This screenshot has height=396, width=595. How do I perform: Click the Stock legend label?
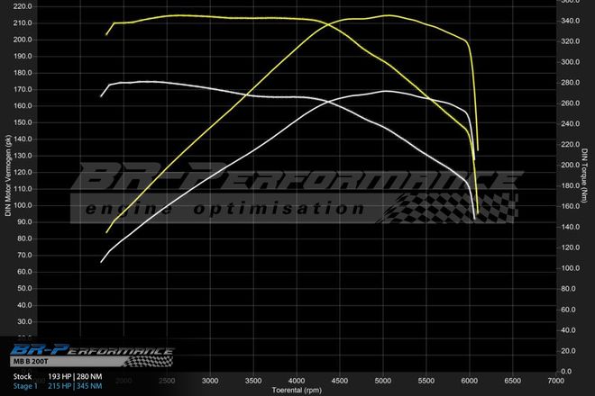[23, 374]
